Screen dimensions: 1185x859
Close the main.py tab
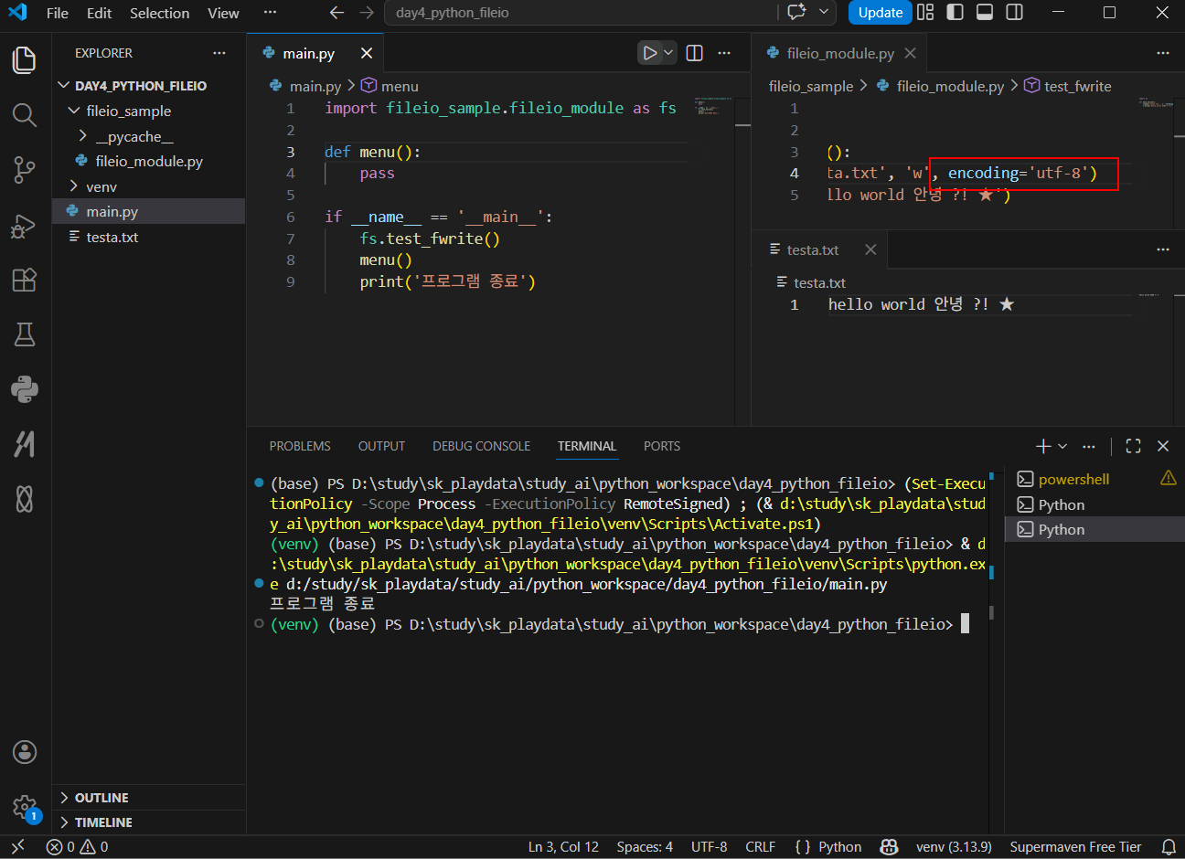pos(367,53)
